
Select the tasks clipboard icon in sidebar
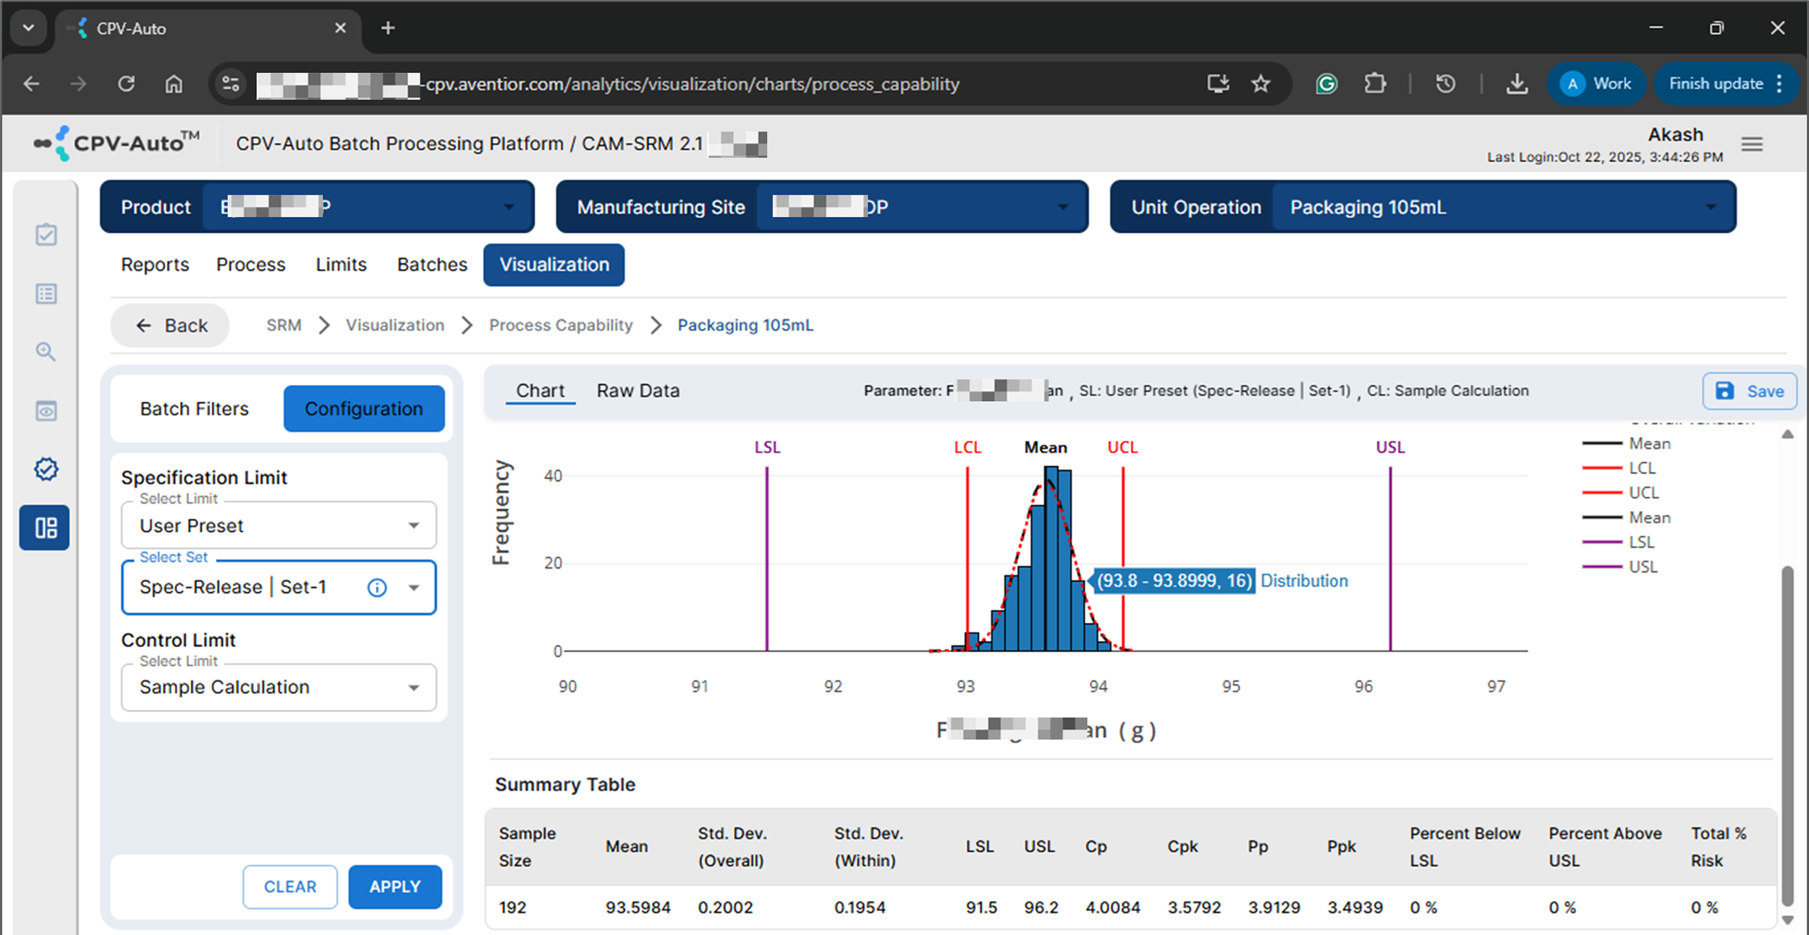click(45, 234)
